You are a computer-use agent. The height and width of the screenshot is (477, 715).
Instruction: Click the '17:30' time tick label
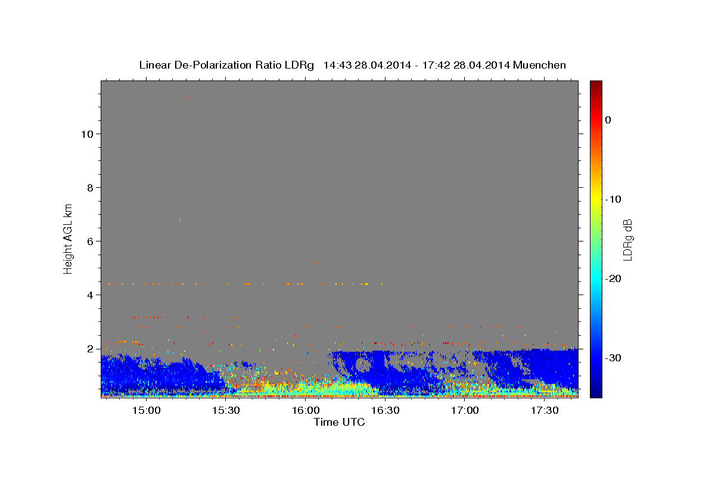544,411
